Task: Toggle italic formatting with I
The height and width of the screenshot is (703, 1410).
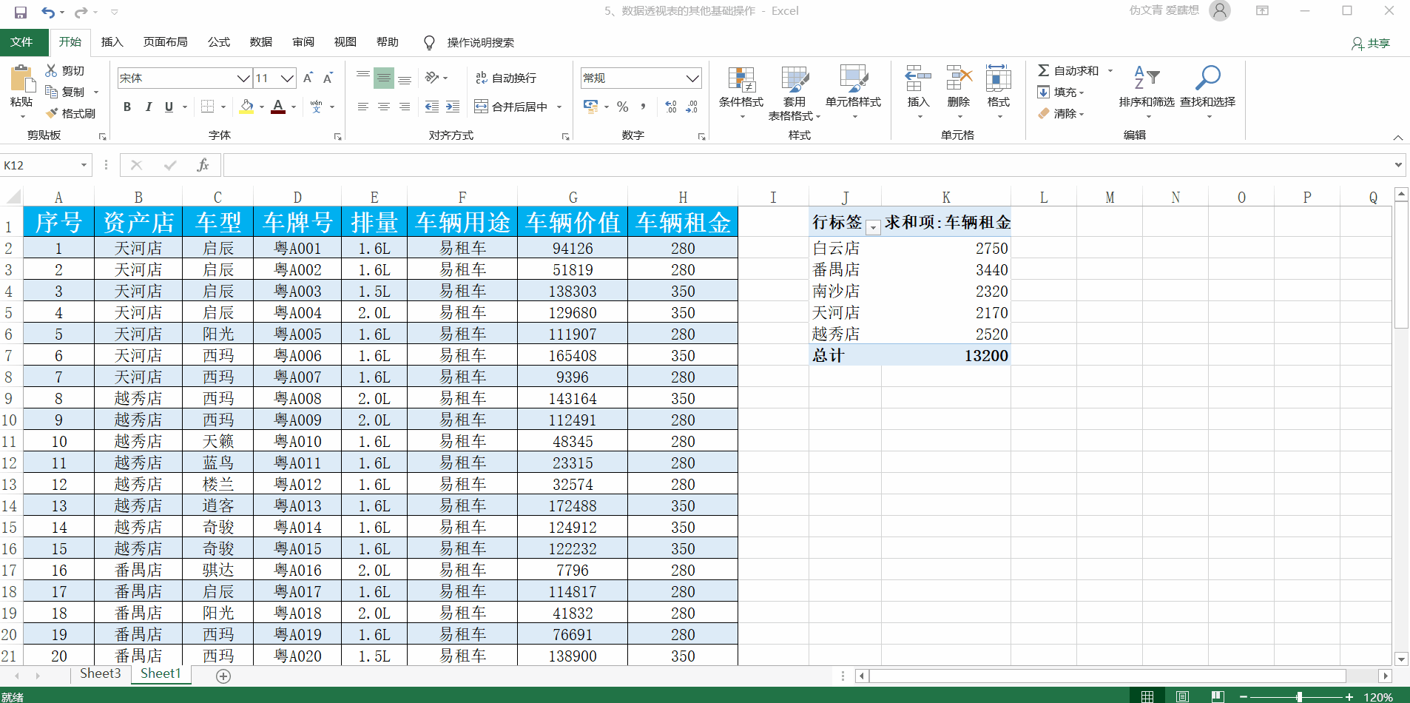Action: click(148, 107)
